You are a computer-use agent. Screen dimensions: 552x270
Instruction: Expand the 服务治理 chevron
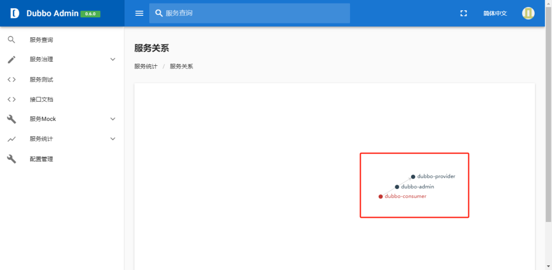pos(112,59)
